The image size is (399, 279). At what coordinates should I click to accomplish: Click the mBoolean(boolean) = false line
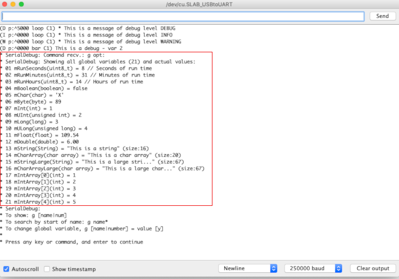click(46, 88)
